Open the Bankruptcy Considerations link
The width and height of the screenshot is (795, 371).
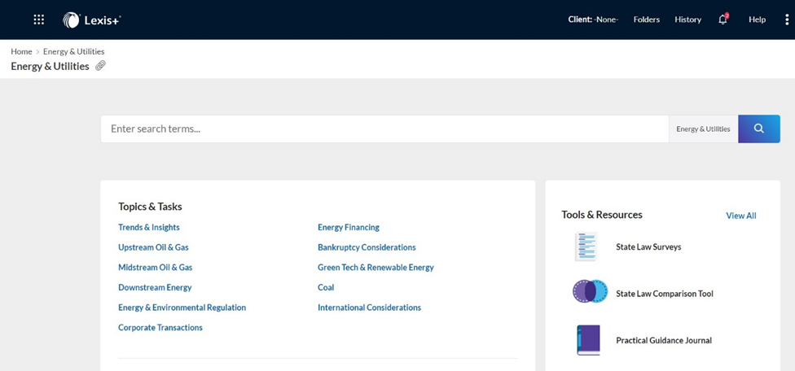click(367, 247)
